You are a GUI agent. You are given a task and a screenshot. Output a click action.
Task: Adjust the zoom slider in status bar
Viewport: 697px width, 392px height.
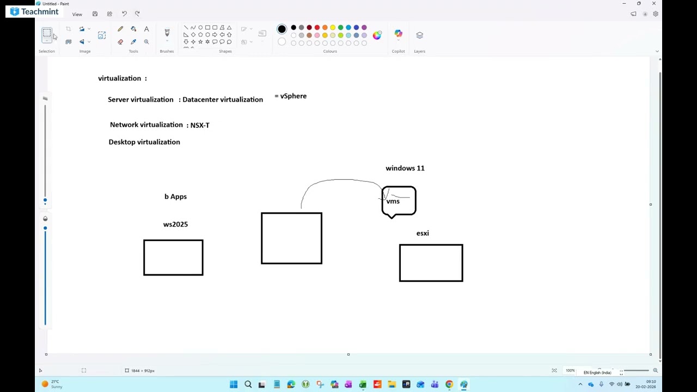pyautogui.click(x=635, y=371)
